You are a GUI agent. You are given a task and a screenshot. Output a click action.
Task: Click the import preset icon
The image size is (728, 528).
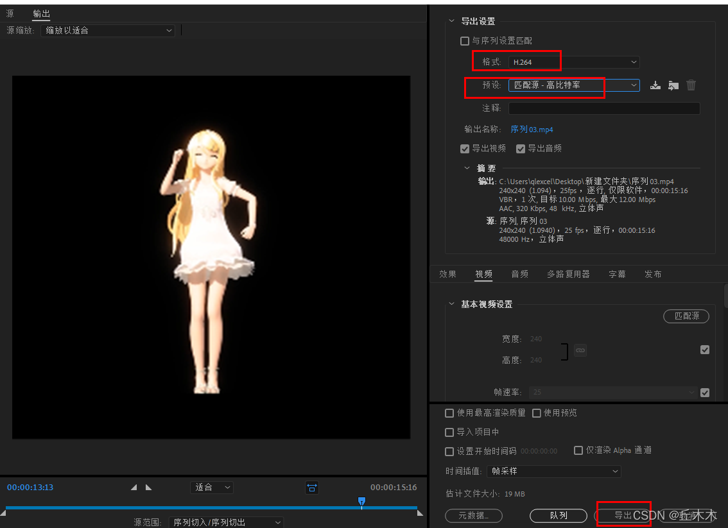click(x=673, y=85)
